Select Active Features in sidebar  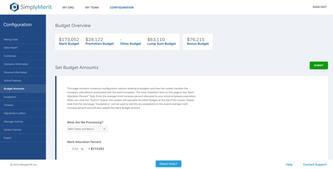click(23, 81)
